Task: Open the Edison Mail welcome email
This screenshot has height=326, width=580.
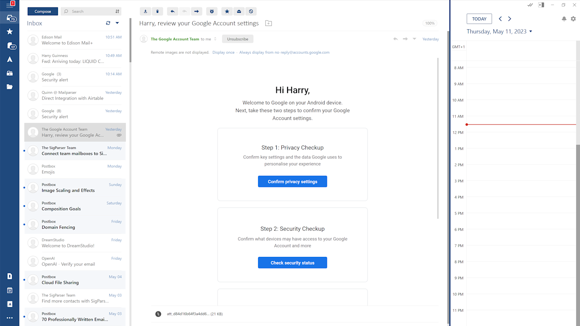Action: (x=75, y=40)
